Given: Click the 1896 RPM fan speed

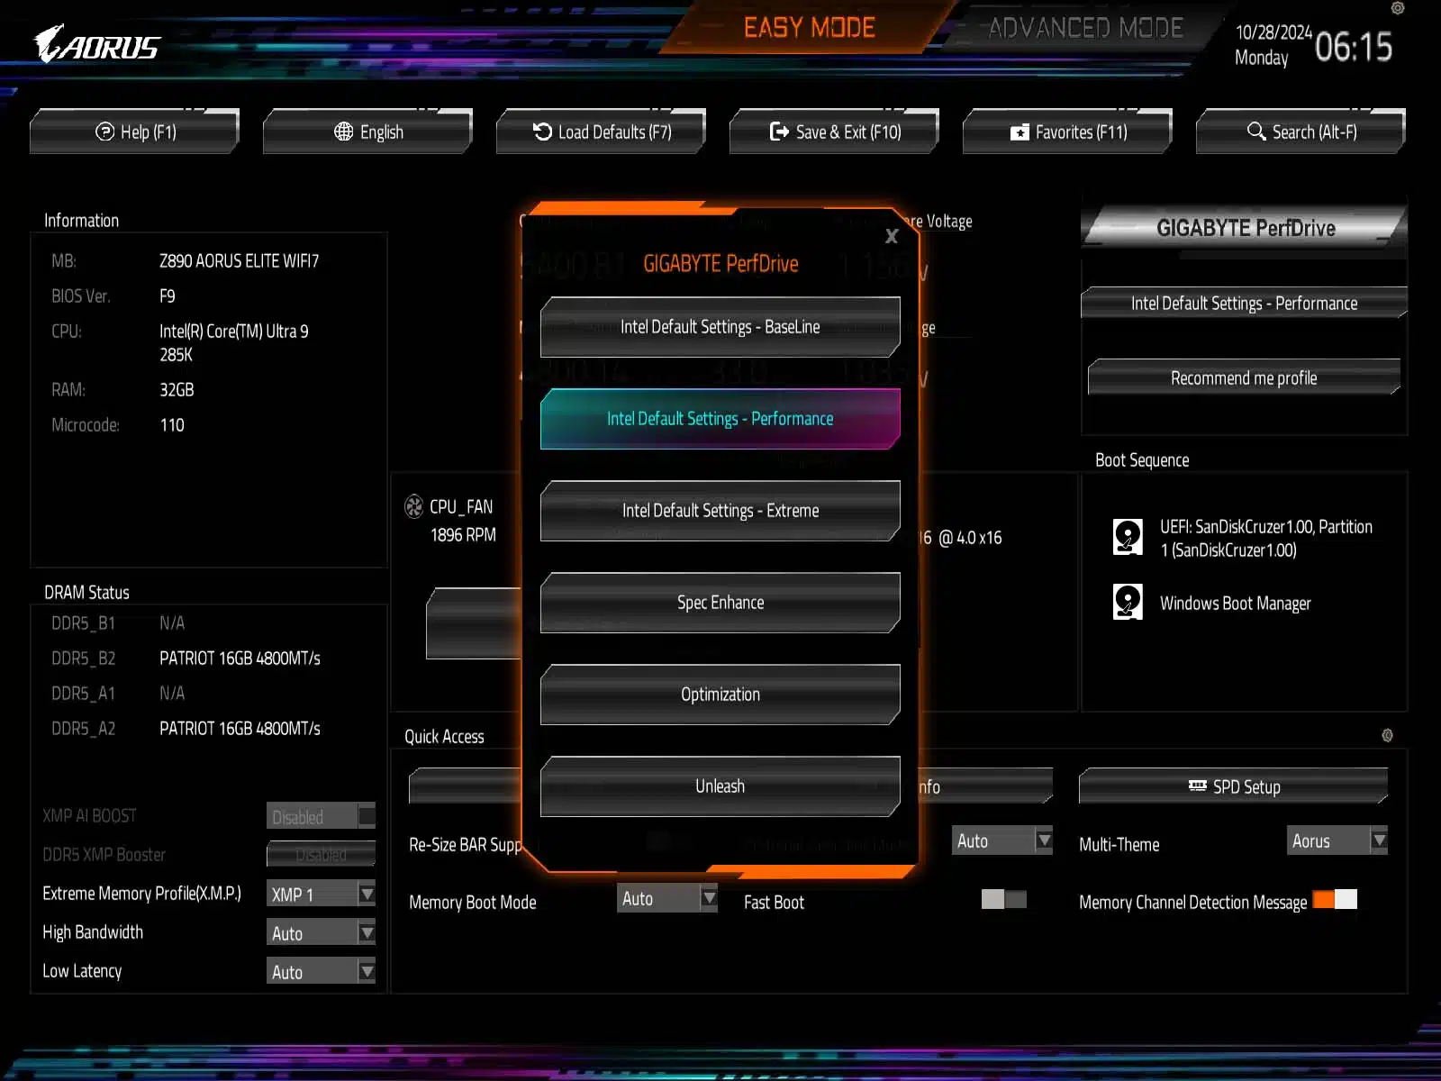Looking at the screenshot, I should point(463,535).
